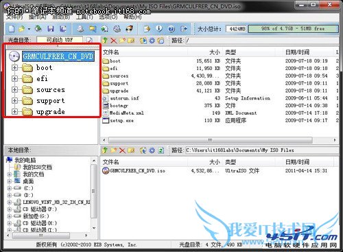Select MediaMeta.xml in the disc file list
Image resolution: width=343 pixels, height=252 pixels.
coord(123,113)
